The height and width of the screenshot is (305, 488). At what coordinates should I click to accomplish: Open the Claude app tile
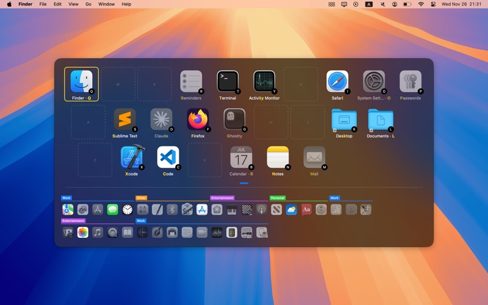point(161,122)
